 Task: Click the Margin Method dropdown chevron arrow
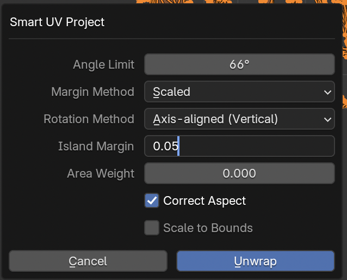[x=327, y=92]
